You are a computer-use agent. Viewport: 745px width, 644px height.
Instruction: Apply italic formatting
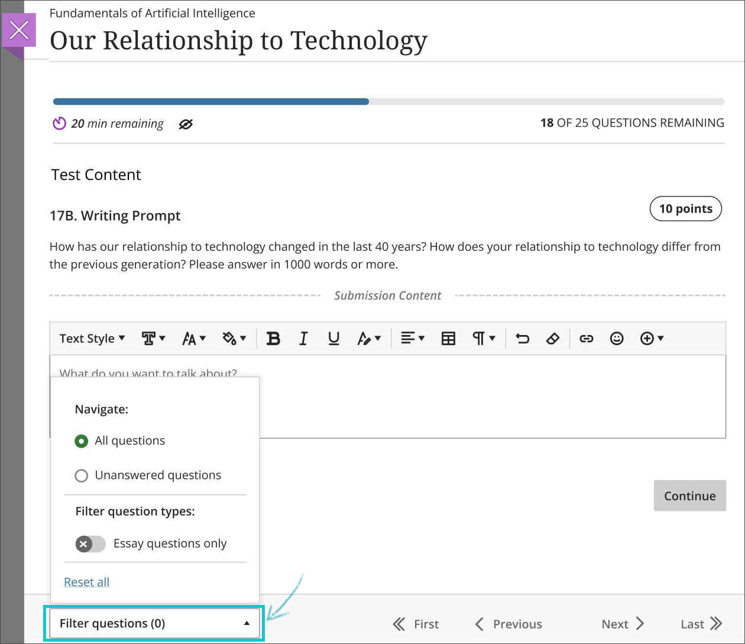[303, 338]
